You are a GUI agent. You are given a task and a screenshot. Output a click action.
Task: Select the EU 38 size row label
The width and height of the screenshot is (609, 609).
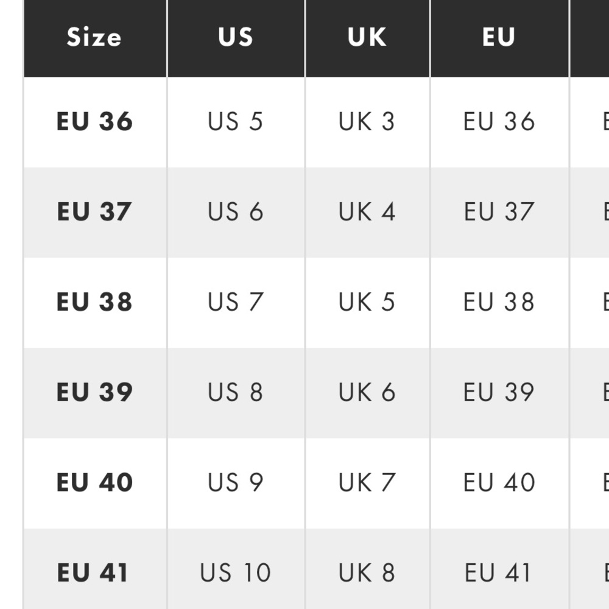click(x=94, y=302)
